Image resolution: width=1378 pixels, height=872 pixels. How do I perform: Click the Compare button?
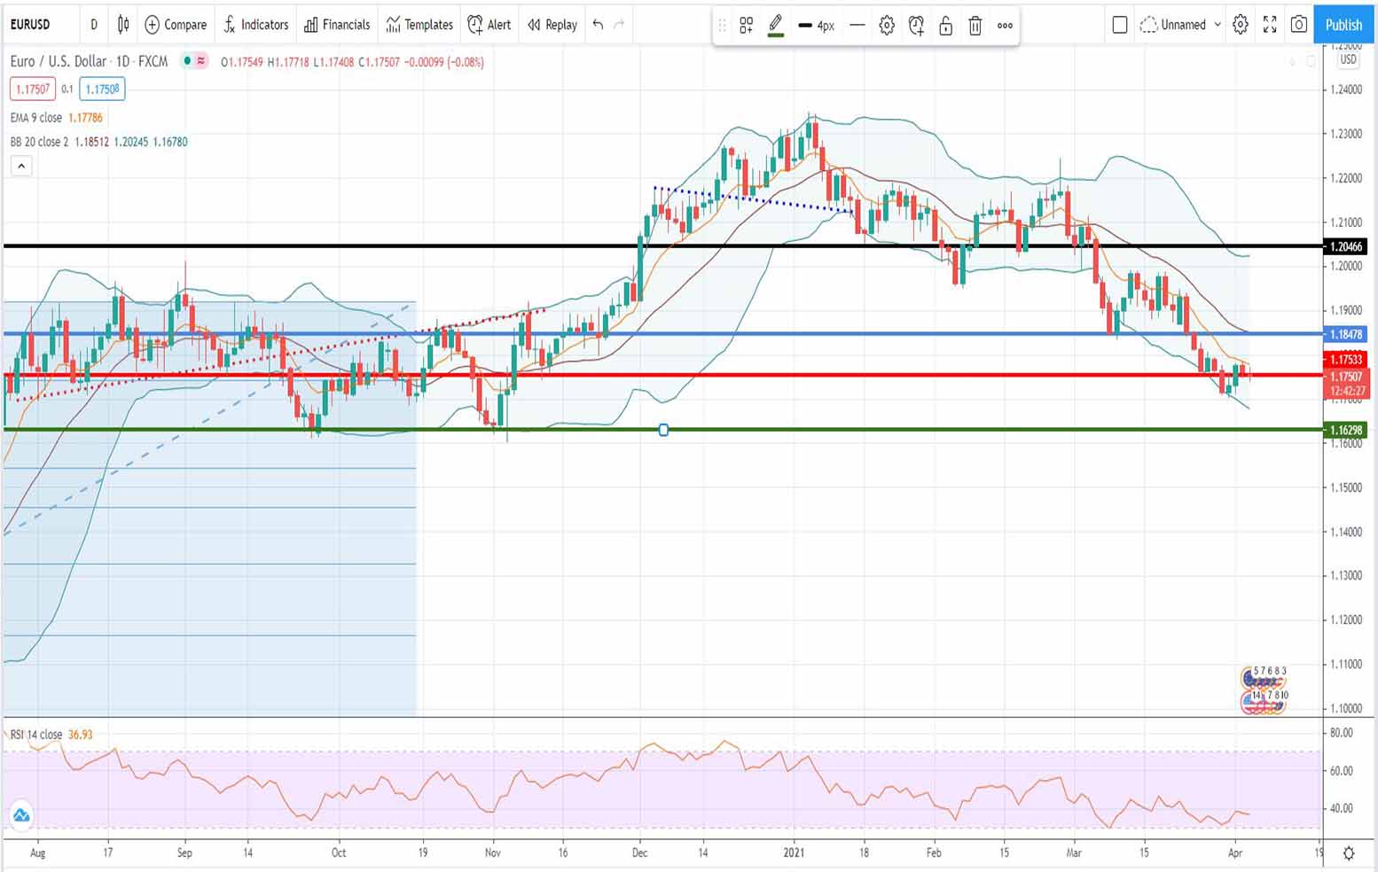(x=176, y=25)
